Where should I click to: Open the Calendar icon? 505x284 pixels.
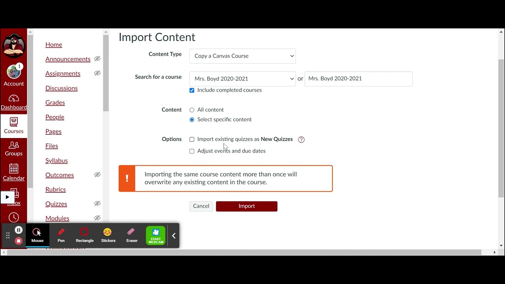[14, 169]
